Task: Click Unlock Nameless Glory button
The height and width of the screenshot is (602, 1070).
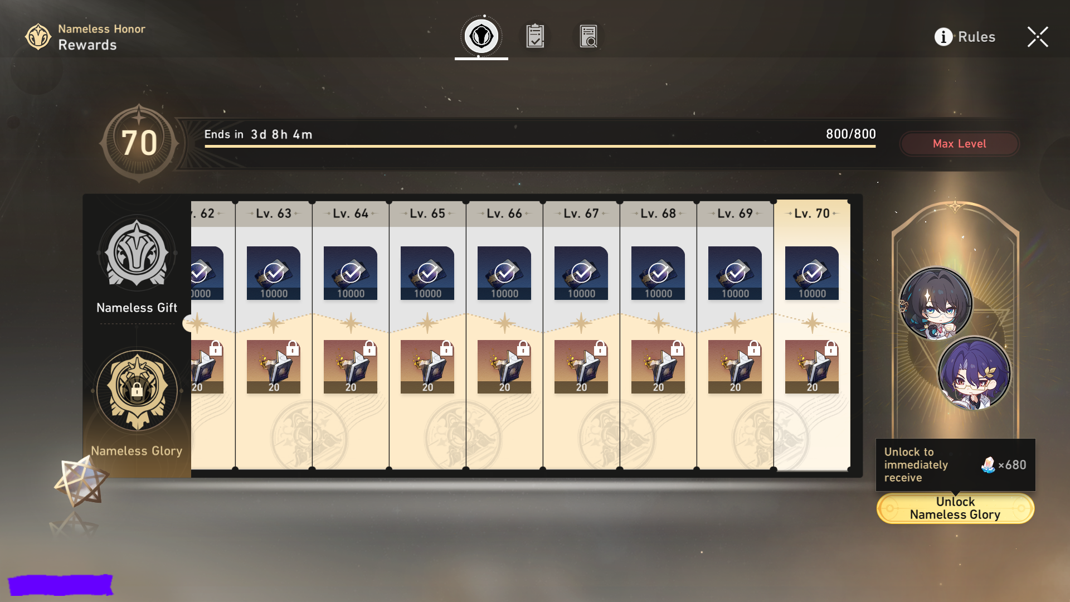Action: click(955, 508)
